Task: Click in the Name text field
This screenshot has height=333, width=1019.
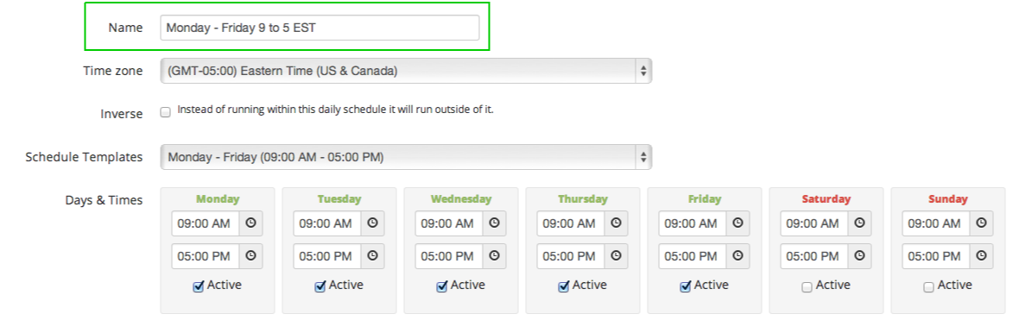Action: (x=320, y=28)
